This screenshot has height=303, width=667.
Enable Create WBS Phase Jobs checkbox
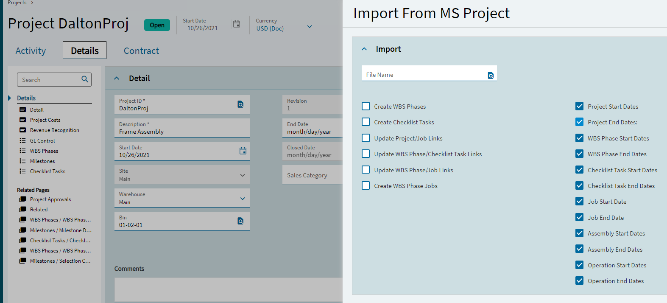click(366, 185)
